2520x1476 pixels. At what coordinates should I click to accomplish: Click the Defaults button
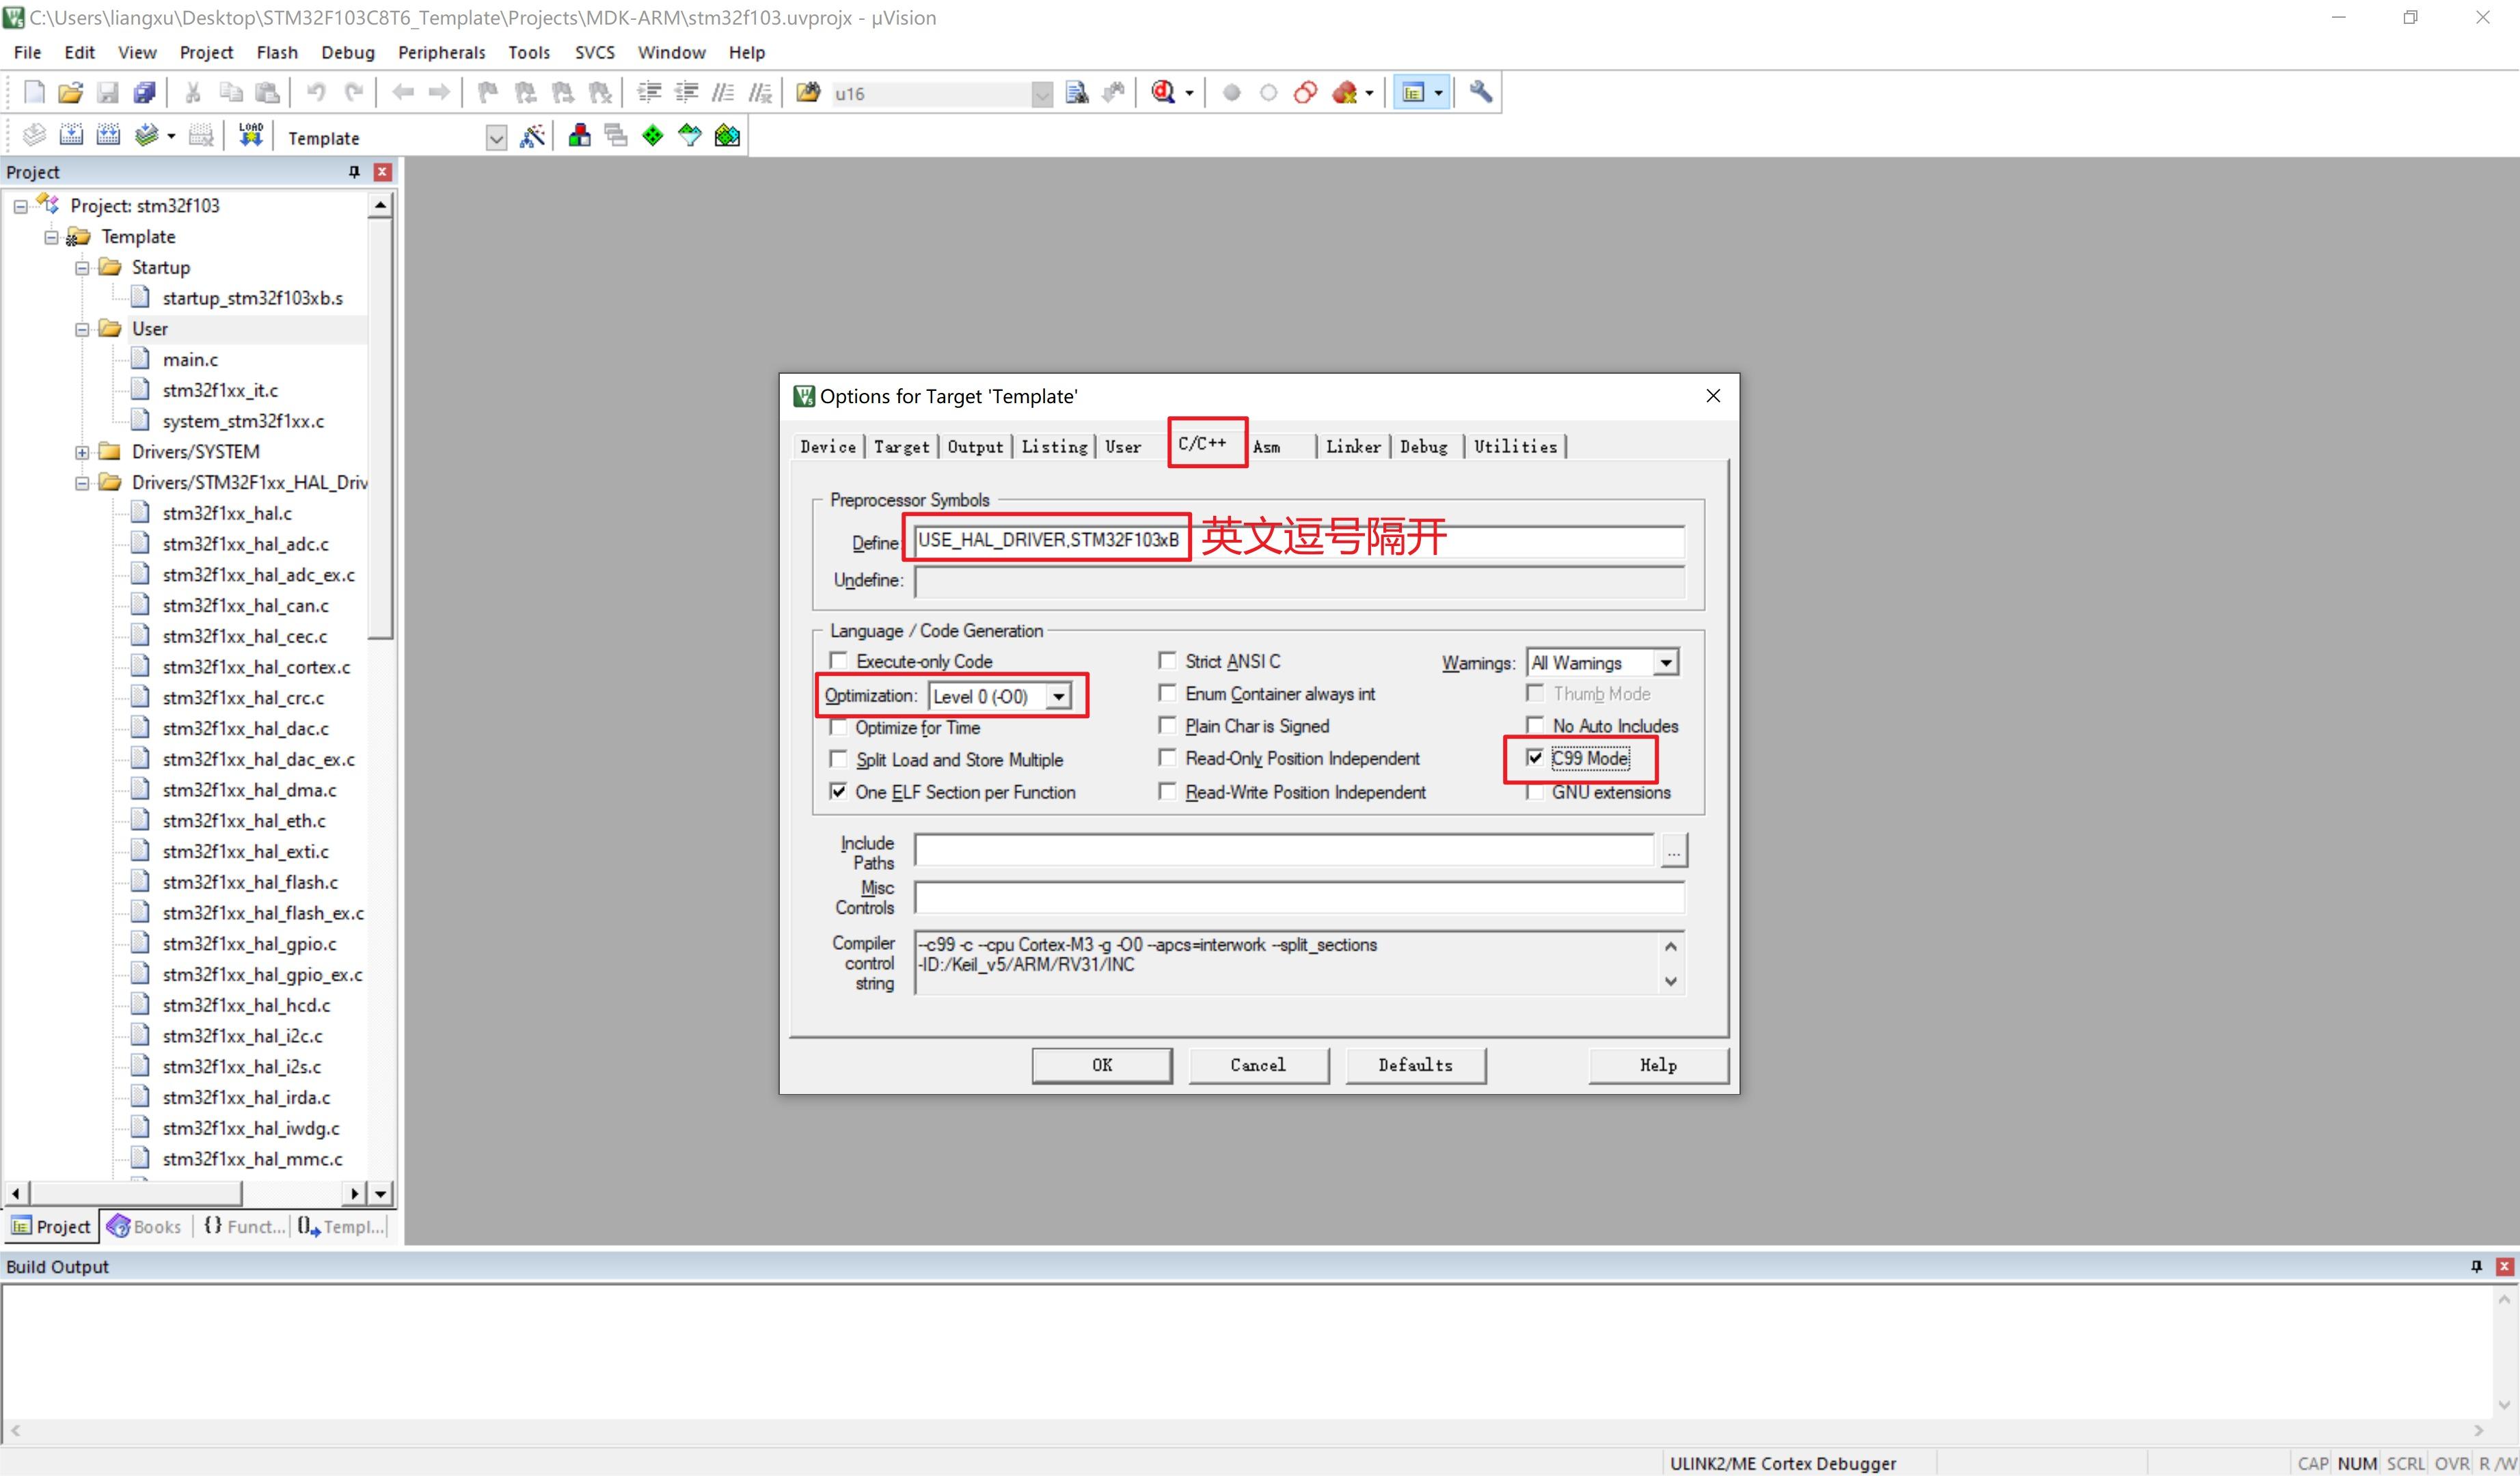pyautogui.click(x=1415, y=1065)
